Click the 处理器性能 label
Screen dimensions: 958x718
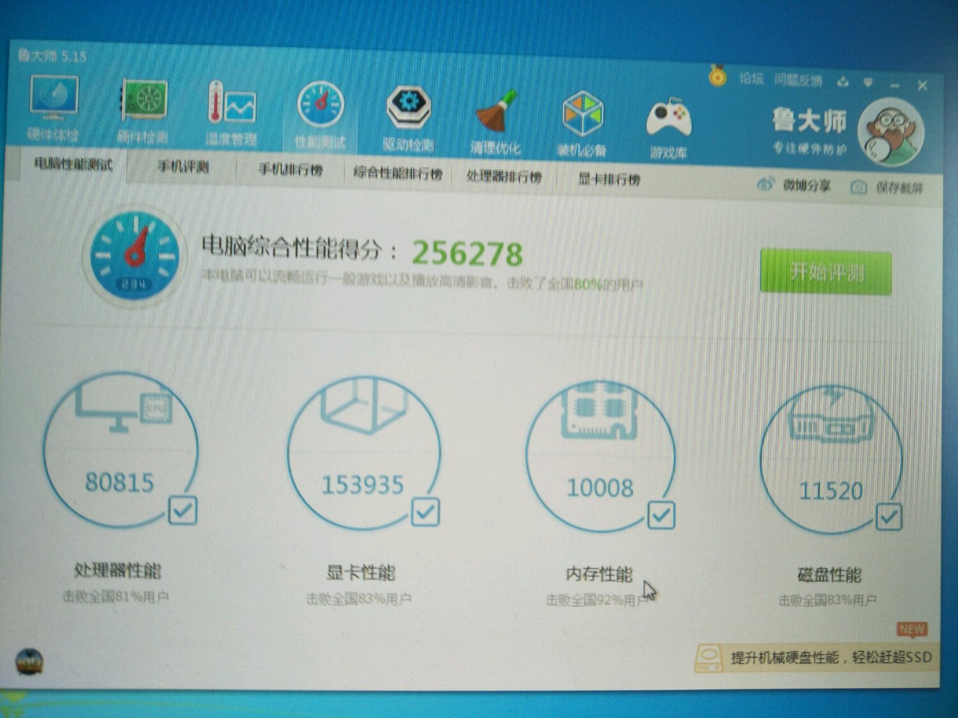point(118,570)
